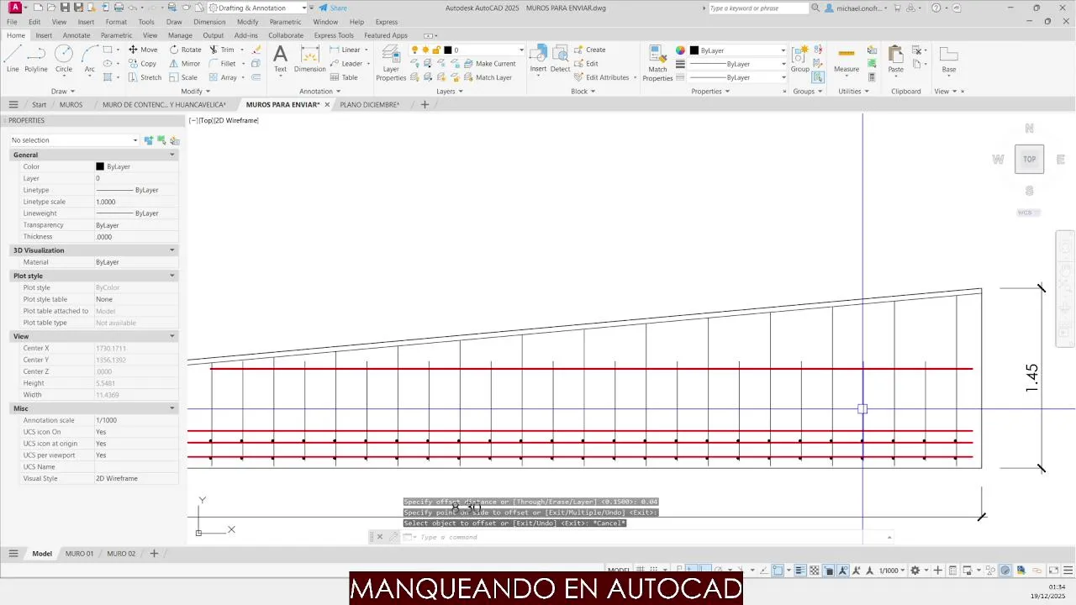Activate the Circle tool

point(64,59)
